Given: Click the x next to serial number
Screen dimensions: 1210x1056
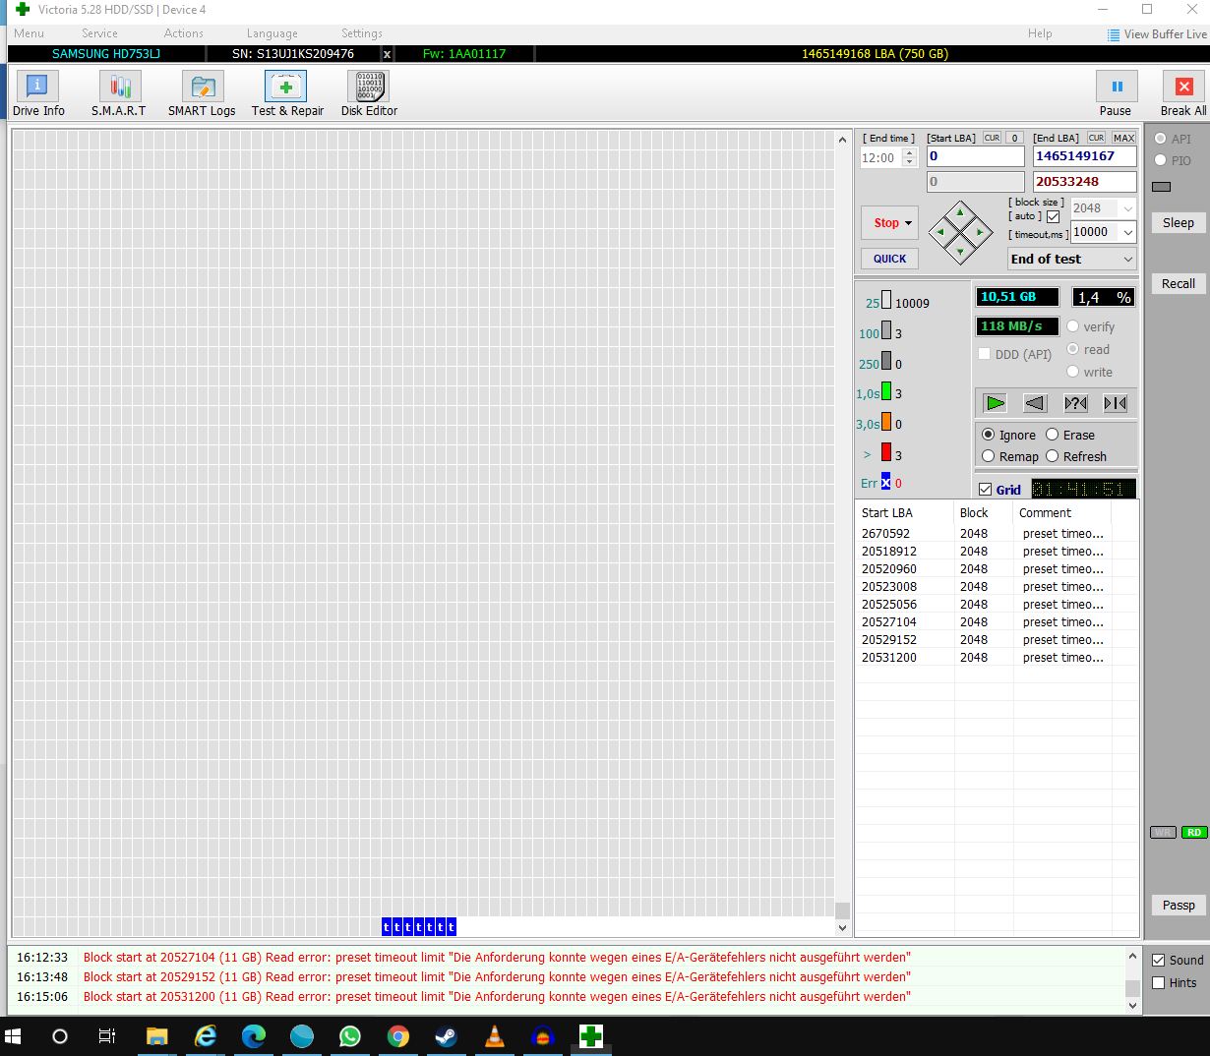Looking at the screenshot, I should pos(387,54).
